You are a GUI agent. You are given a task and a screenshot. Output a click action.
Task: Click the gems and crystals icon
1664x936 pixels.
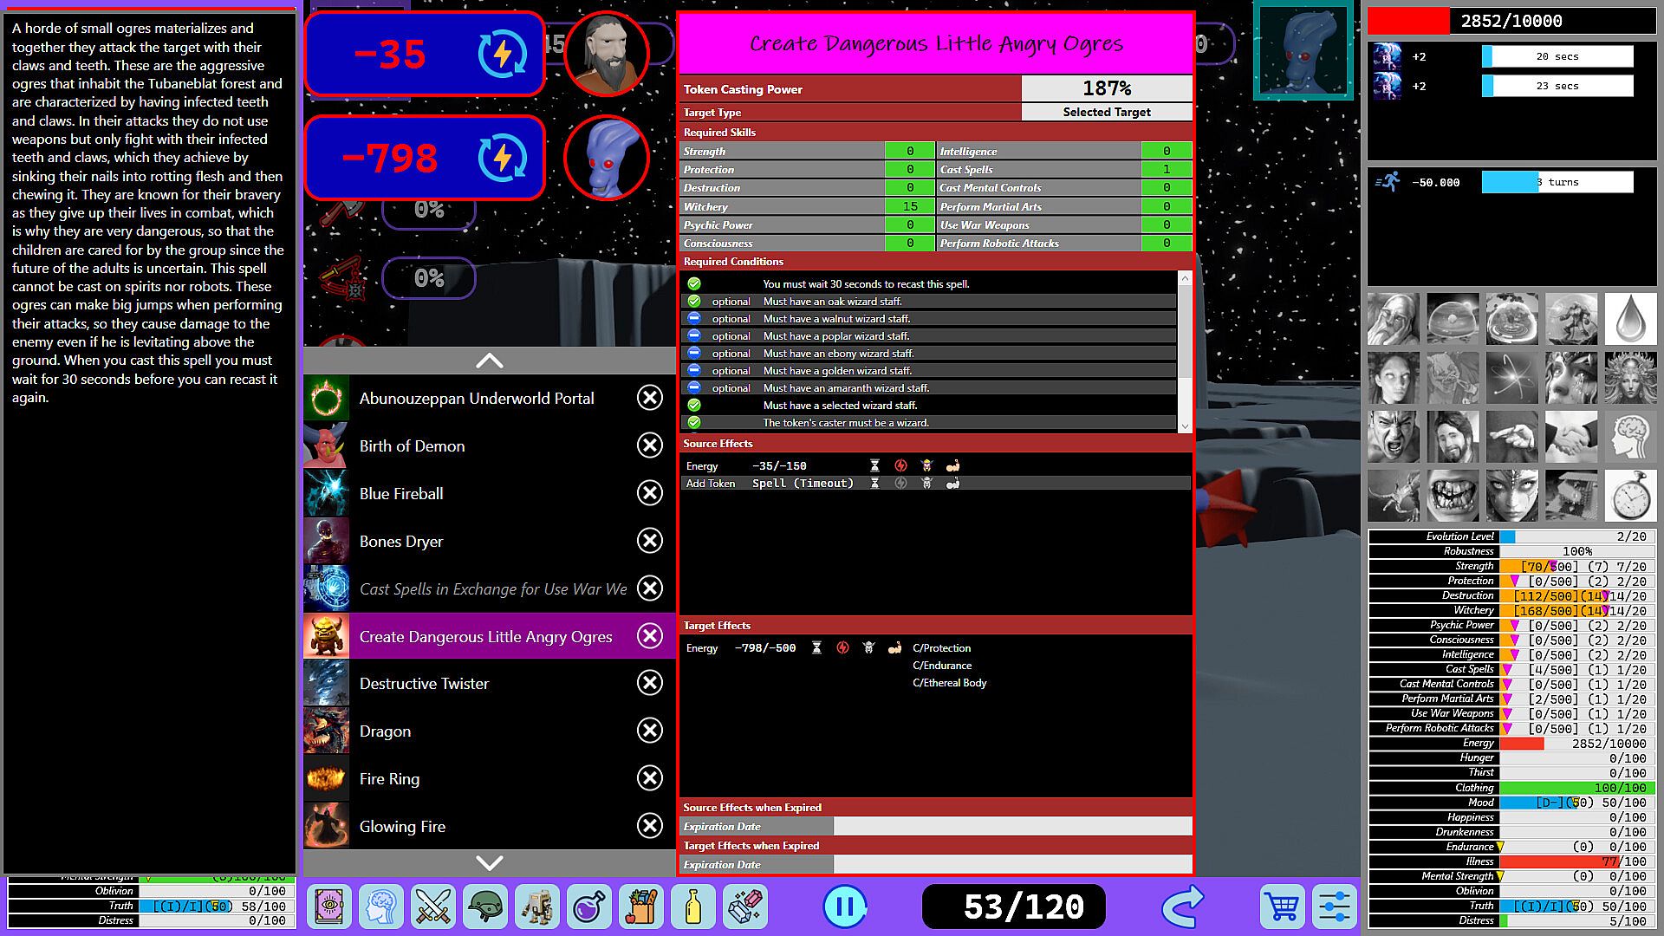[744, 907]
